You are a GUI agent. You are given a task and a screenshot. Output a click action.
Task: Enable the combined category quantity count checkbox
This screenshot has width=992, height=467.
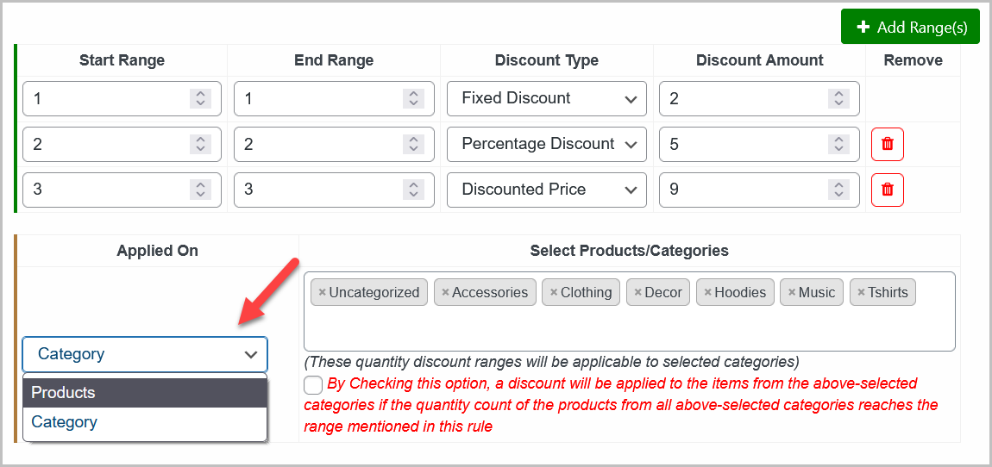point(314,385)
